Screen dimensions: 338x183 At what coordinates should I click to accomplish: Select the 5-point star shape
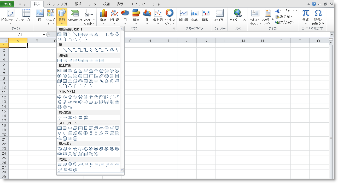pyautogui.click(x=75, y=149)
